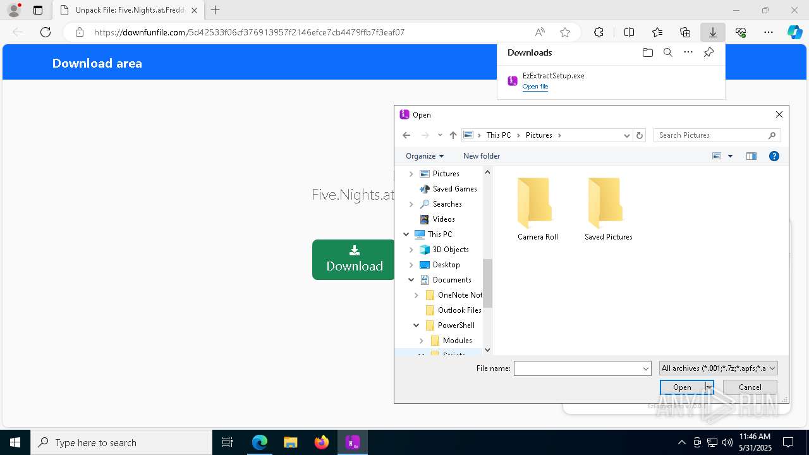Click Cancel in Open dialog
The image size is (809, 455).
point(750,387)
